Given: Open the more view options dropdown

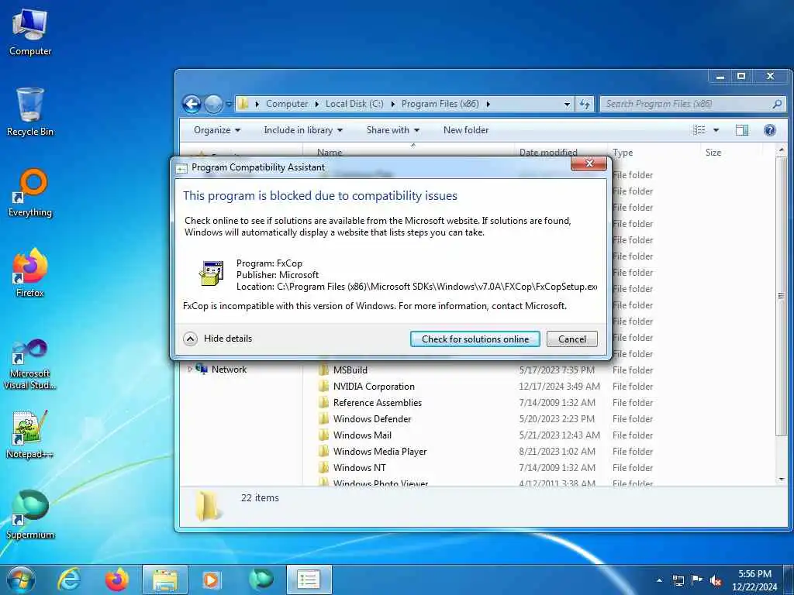Looking at the screenshot, I should click(x=716, y=130).
